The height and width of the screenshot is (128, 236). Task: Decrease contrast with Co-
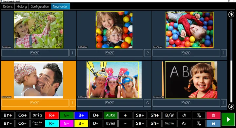[22, 123]
